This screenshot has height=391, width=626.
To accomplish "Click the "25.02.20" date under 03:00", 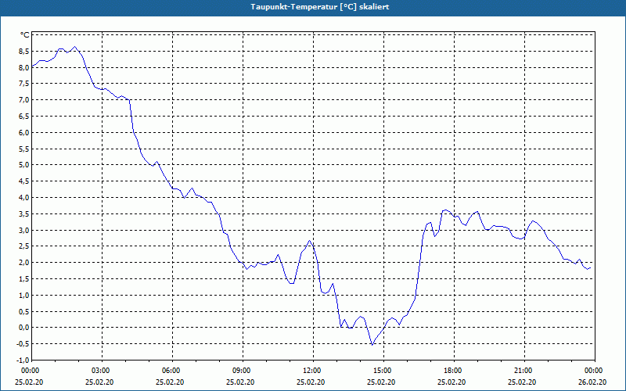I will click(x=100, y=382).
